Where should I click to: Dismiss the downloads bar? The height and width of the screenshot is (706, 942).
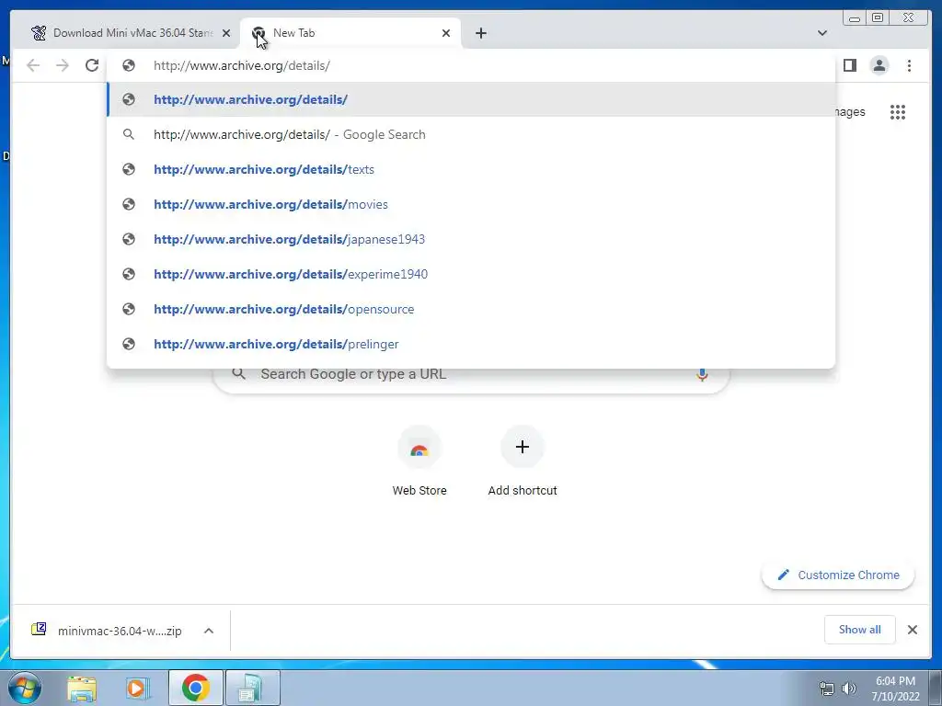(912, 630)
